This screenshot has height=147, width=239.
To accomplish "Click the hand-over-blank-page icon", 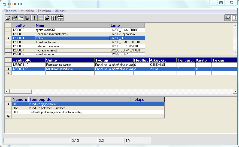I will coord(21,18).
